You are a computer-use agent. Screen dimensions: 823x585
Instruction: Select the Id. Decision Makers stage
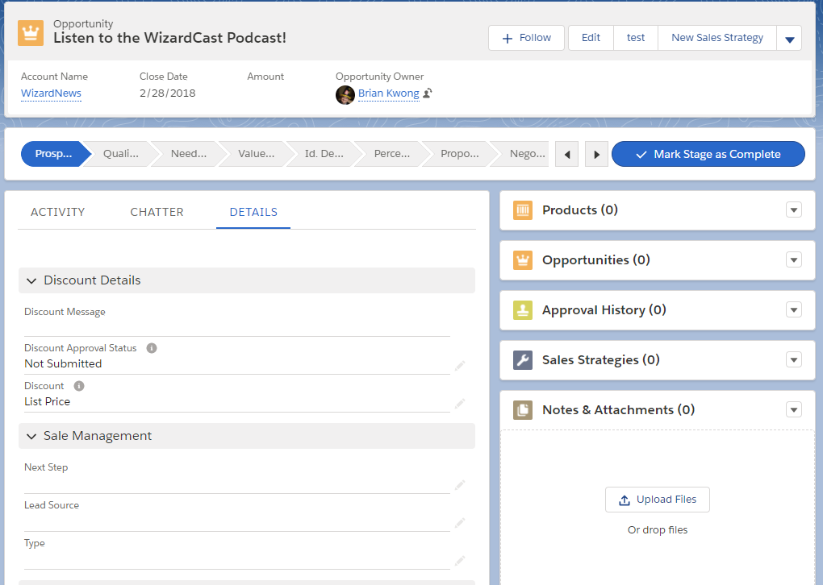click(324, 154)
